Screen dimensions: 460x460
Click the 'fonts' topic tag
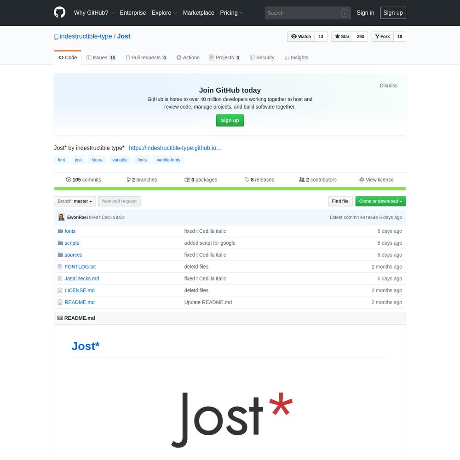(x=142, y=160)
